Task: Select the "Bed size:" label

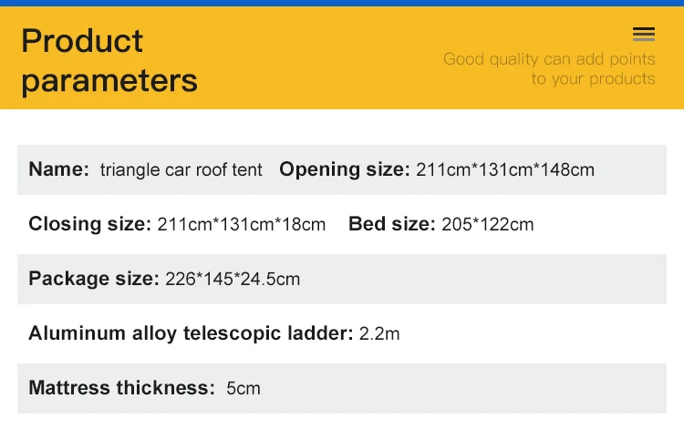Action: pos(392,224)
